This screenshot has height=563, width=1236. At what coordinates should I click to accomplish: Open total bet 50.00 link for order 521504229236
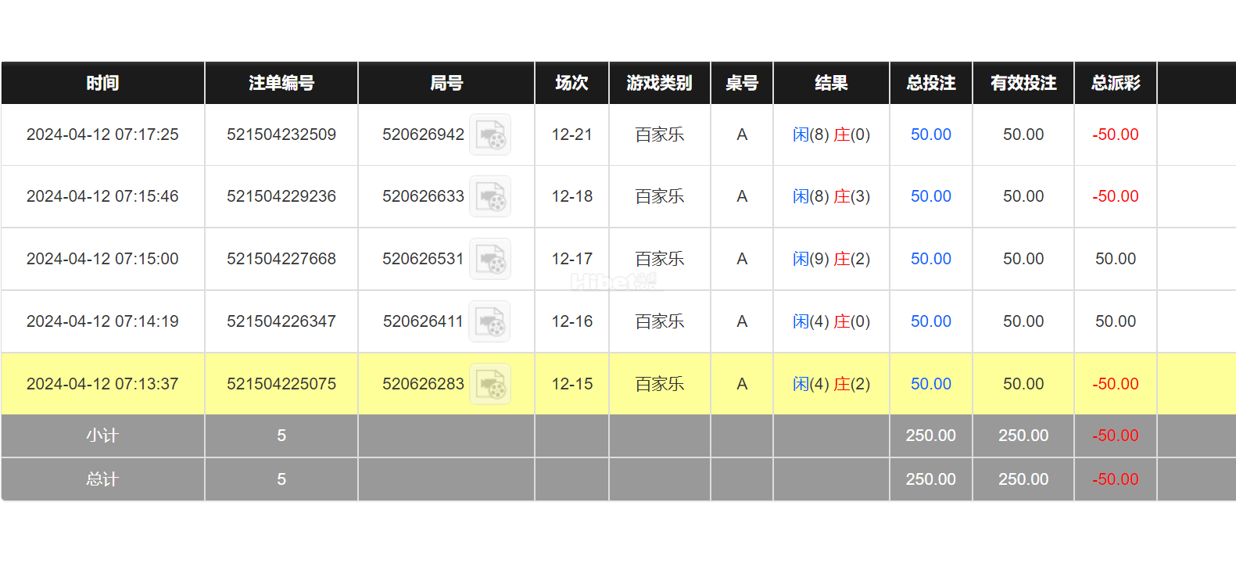931,196
